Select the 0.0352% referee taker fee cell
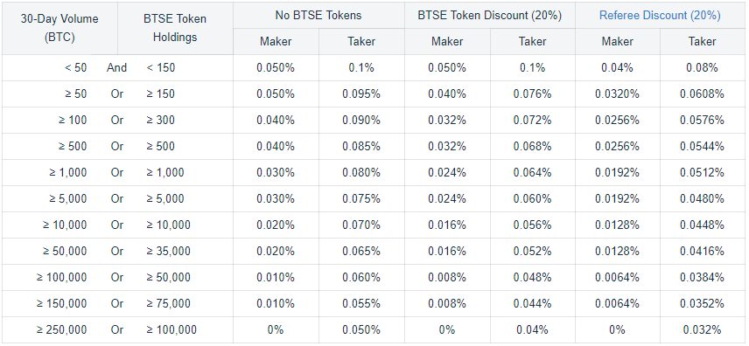 click(x=702, y=303)
